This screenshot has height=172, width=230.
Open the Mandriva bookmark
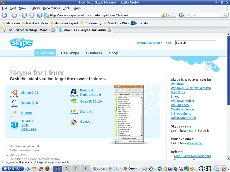11,23
